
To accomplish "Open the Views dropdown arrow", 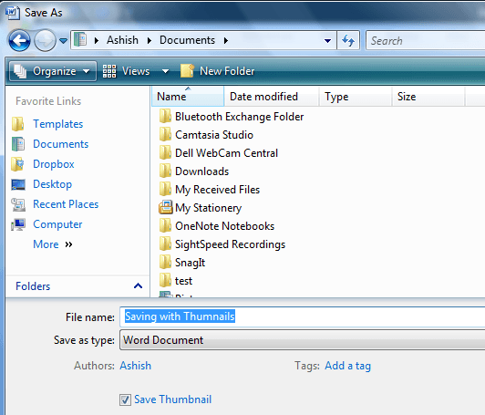I will [x=166, y=71].
